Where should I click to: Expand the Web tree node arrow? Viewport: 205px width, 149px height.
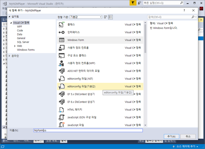pyautogui.click(x=15, y=46)
